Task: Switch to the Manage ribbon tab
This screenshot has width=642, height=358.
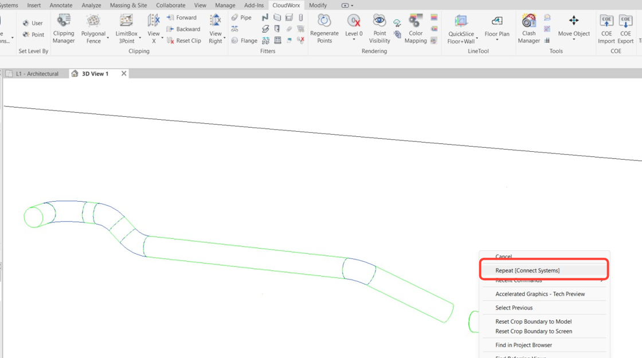Action: point(225,5)
